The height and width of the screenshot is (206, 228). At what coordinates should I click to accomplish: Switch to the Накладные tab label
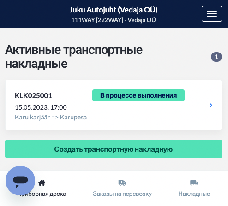click(194, 194)
